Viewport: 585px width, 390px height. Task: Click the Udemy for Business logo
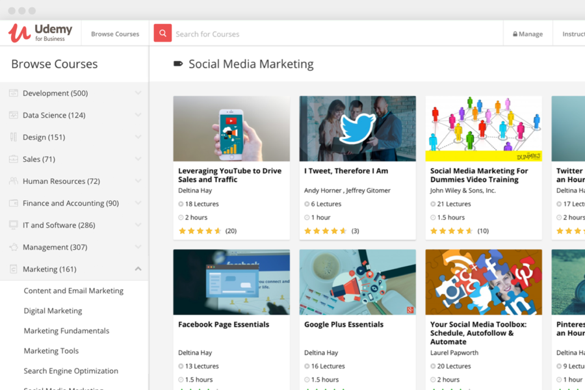point(40,33)
